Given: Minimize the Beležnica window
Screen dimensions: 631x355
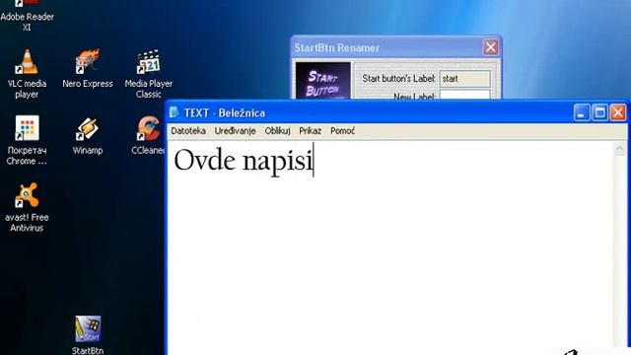Looking at the screenshot, I should (581, 112).
